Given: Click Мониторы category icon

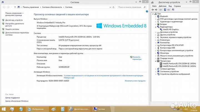Looking at the screenshot, I should point(158,53).
